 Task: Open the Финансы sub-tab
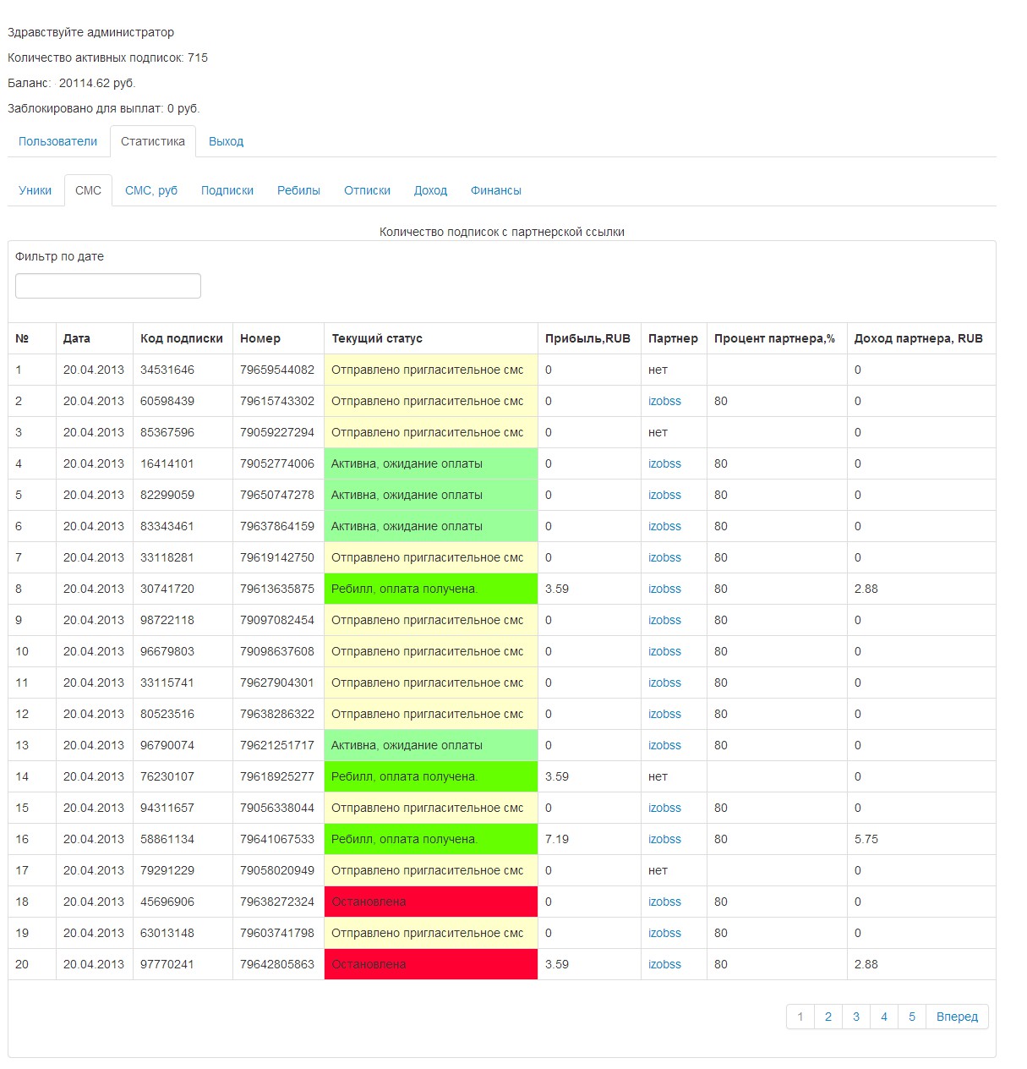(496, 190)
